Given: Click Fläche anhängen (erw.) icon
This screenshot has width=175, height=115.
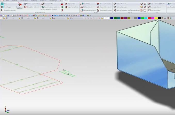Looking at the screenshot, I should [x=82, y=10].
